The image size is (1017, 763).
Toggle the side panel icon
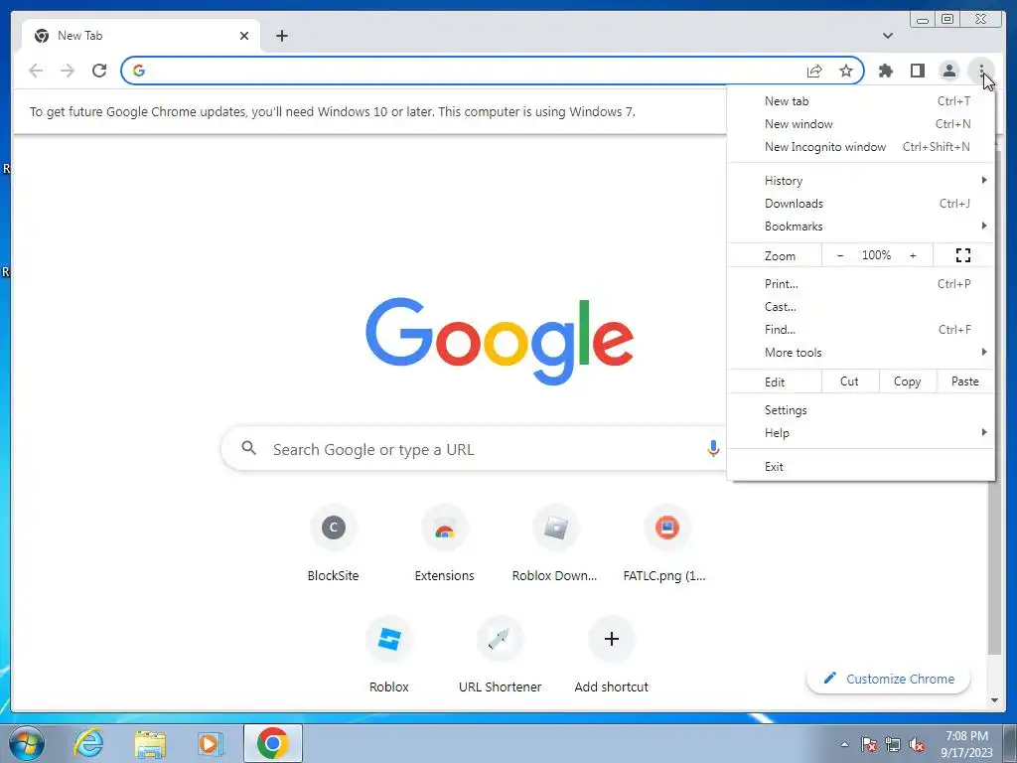pos(917,71)
